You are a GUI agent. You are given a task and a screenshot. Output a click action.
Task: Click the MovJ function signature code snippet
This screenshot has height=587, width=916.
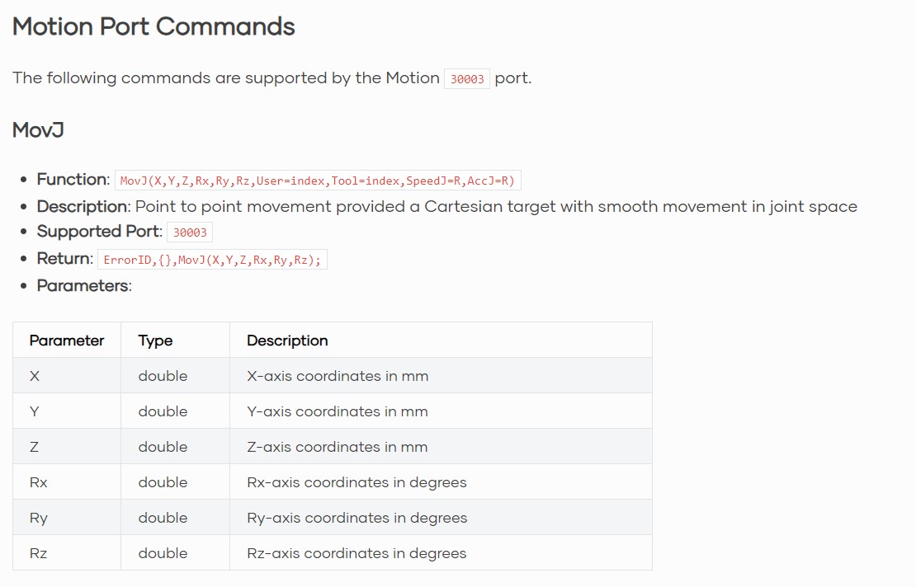coord(318,181)
